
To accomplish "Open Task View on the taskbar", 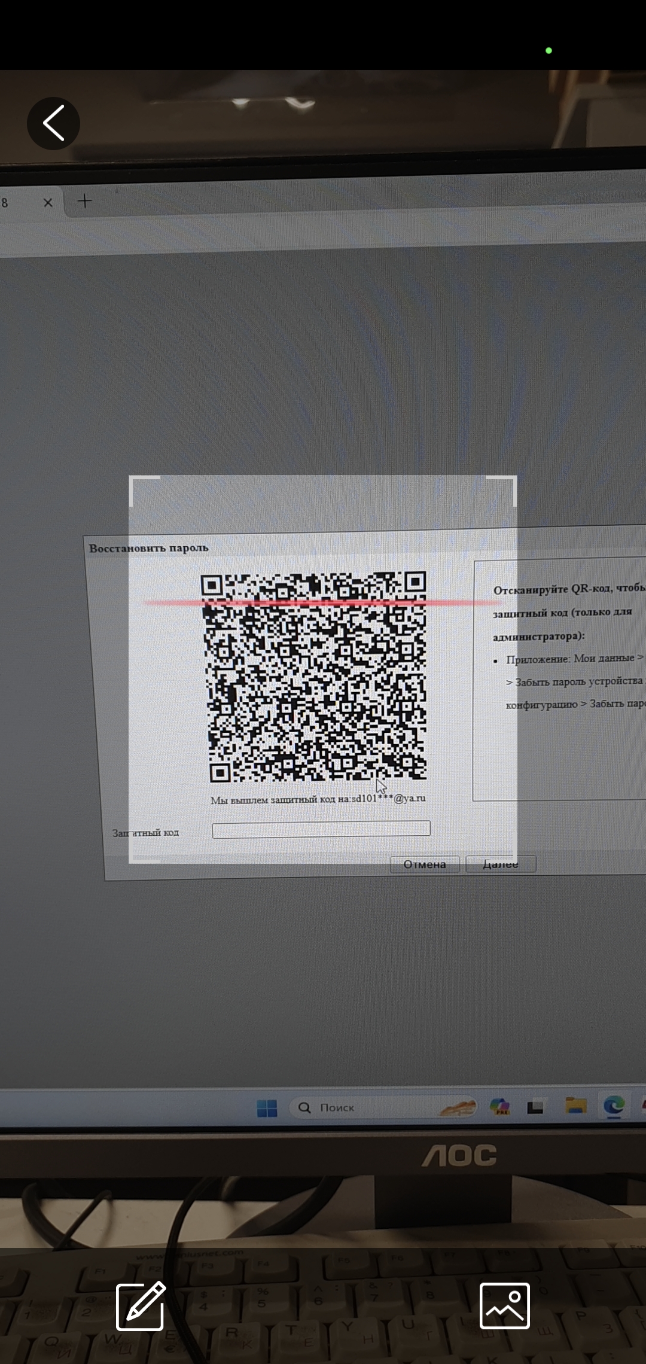I will [535, 1107].
